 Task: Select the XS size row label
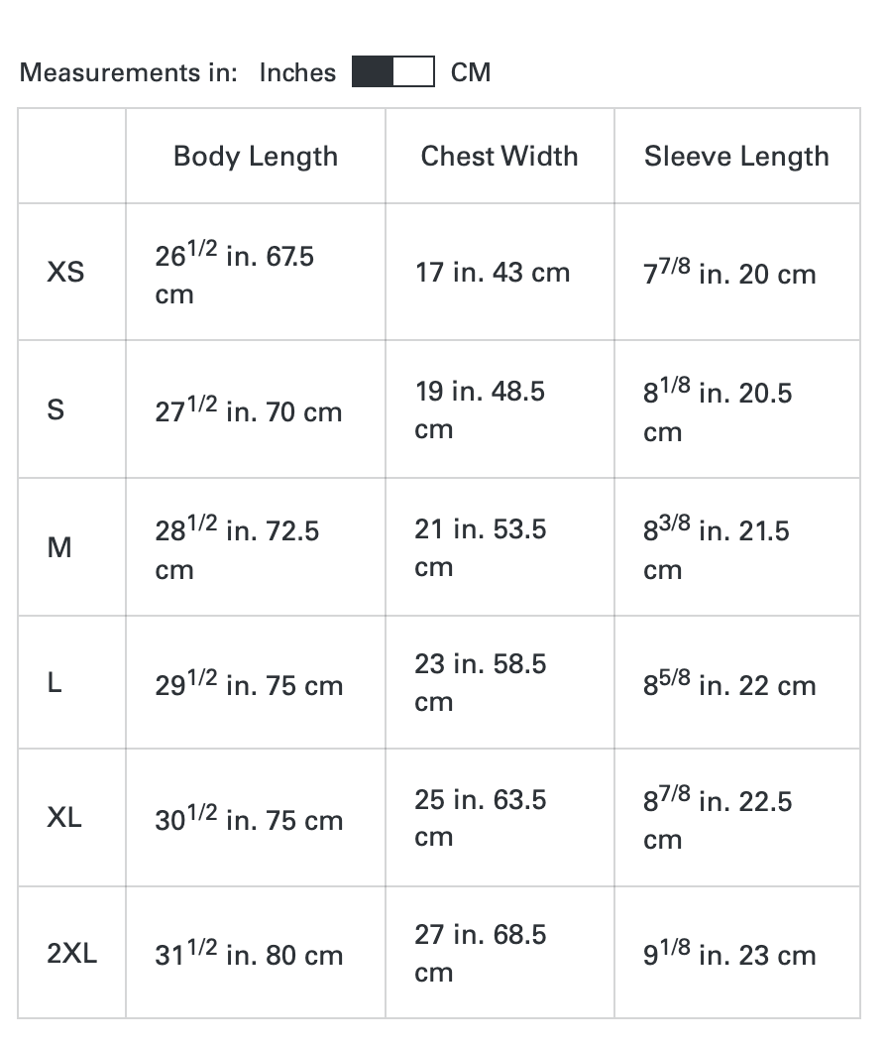[x=65, y=272]
